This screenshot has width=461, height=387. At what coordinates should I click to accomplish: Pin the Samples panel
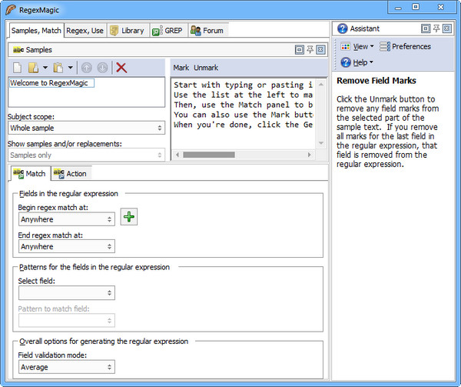[310, 49]
